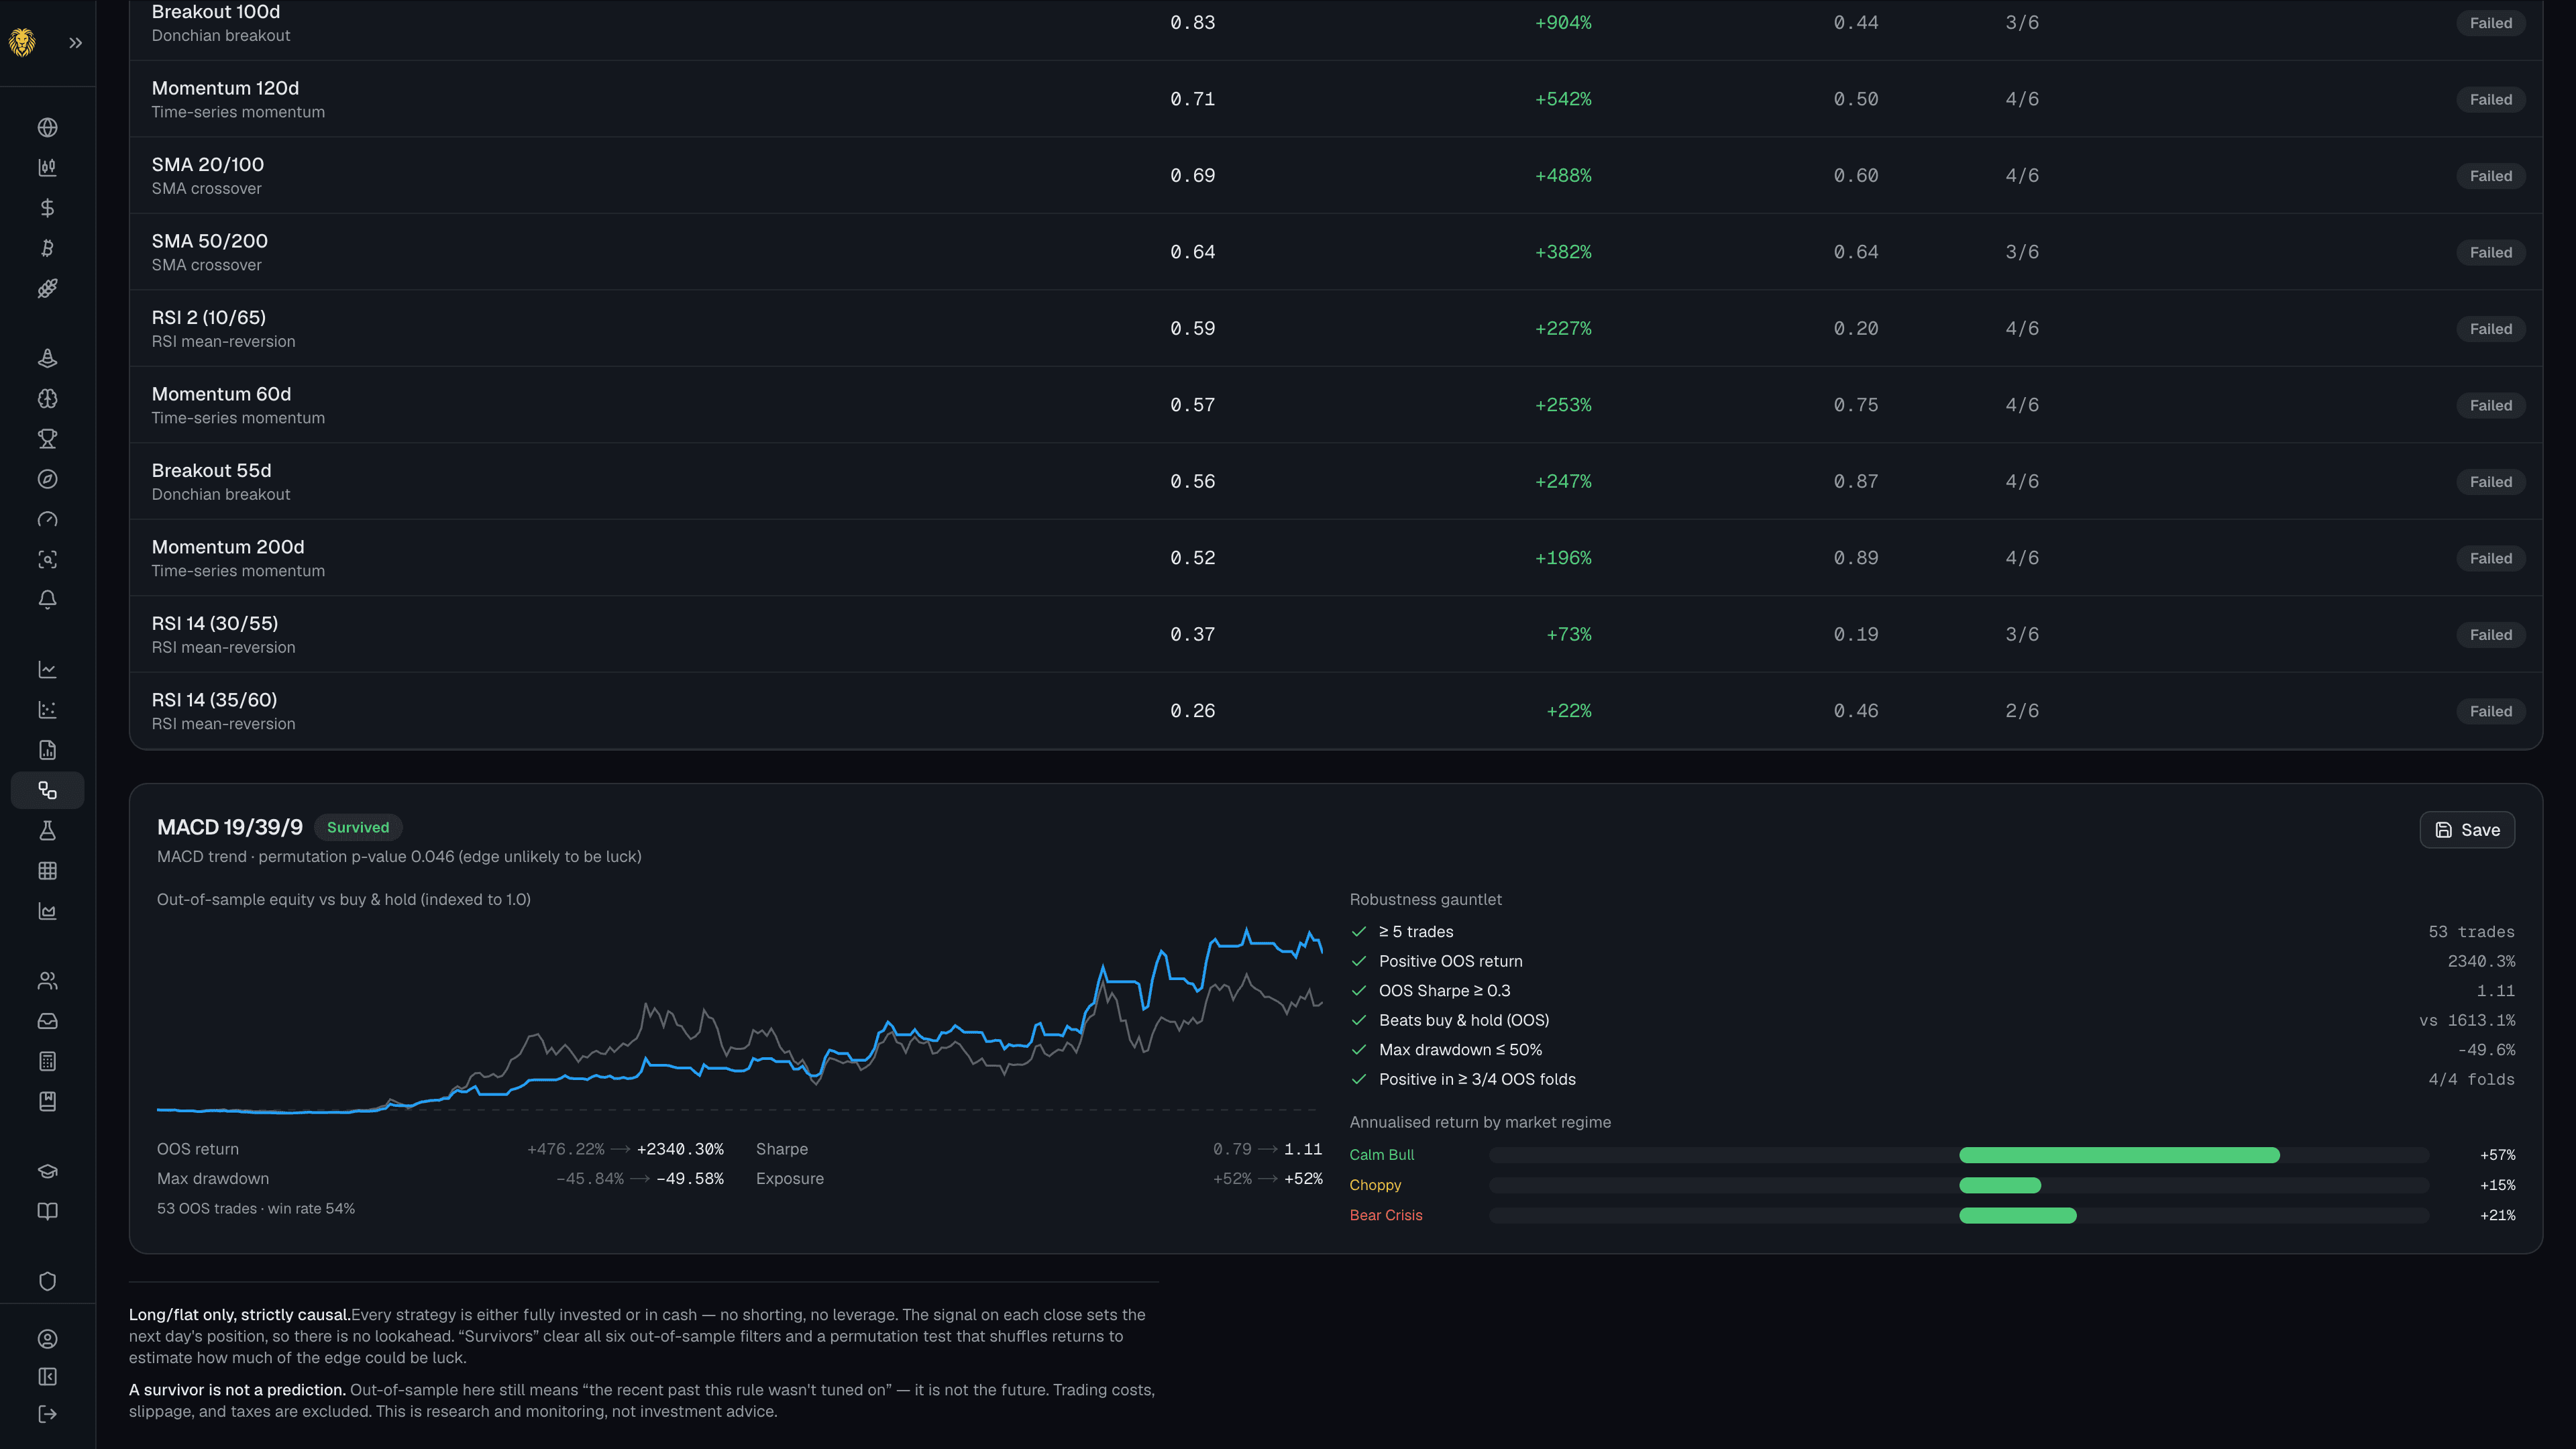
Task: Open the brain sidebar icon
Action: pyautogui.click(x=47, y=398)
